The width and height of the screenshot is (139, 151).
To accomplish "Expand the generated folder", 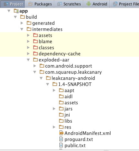I will click(22, 23).
